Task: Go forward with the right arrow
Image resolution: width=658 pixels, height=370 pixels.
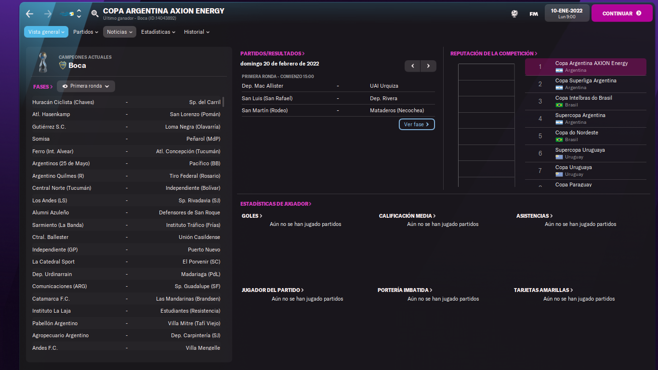Action: [47, 13]
